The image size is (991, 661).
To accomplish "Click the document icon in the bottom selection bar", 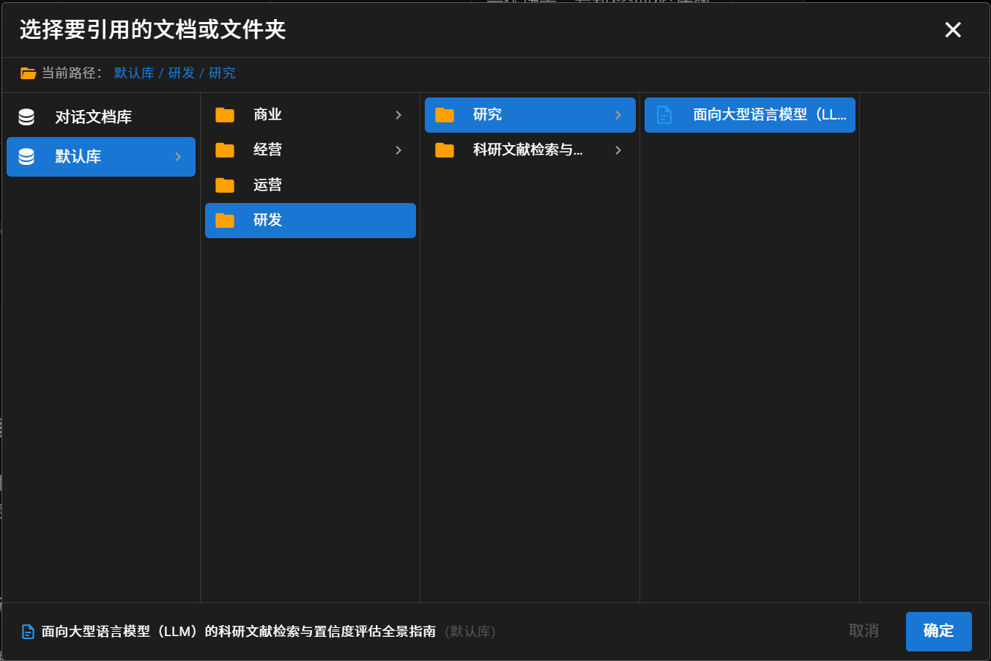I will tap(27, 631).
